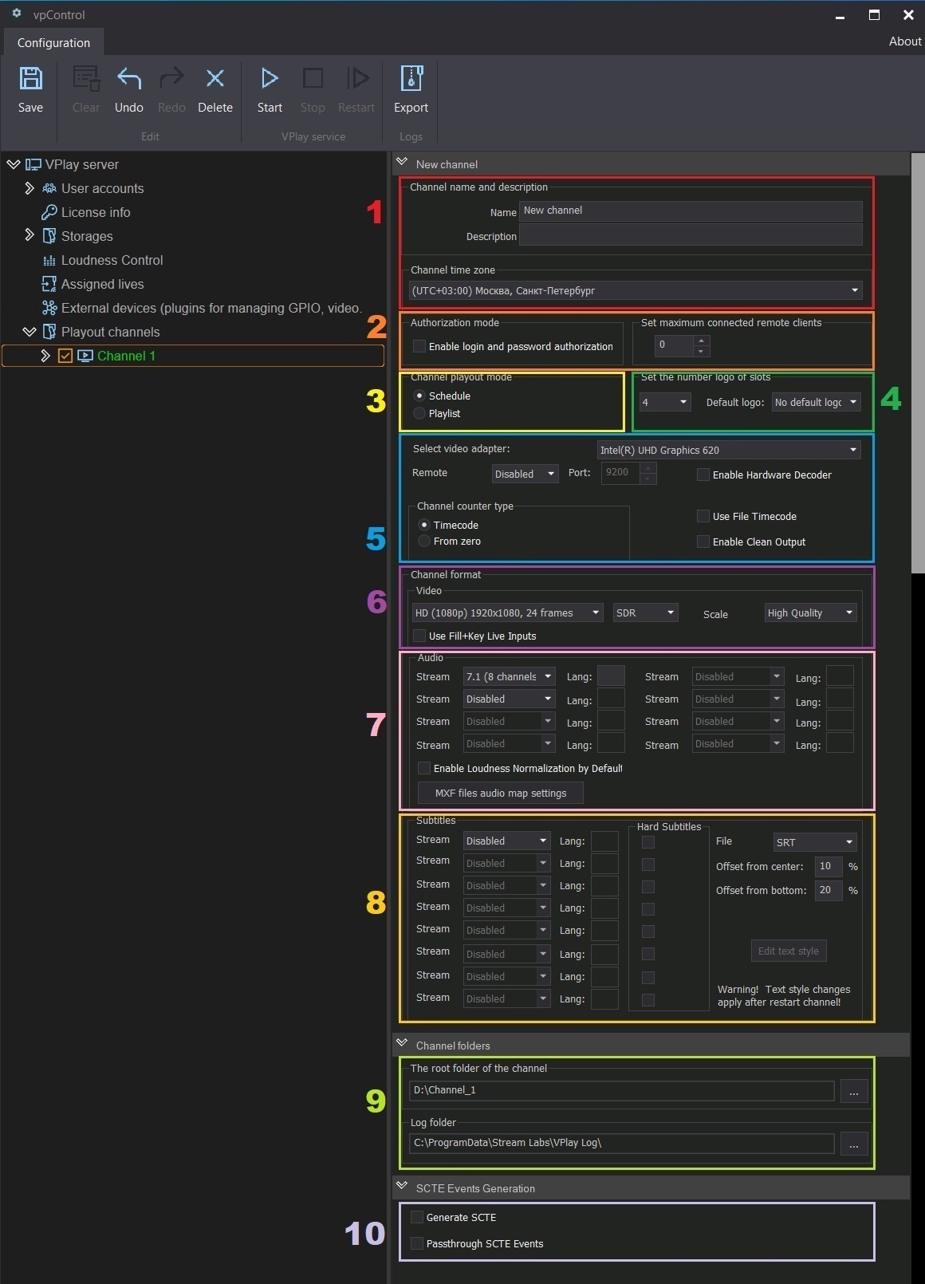The image size is (925, 1284).
Task: Open External devices plugins item
Action: click(x=211, y=308)
